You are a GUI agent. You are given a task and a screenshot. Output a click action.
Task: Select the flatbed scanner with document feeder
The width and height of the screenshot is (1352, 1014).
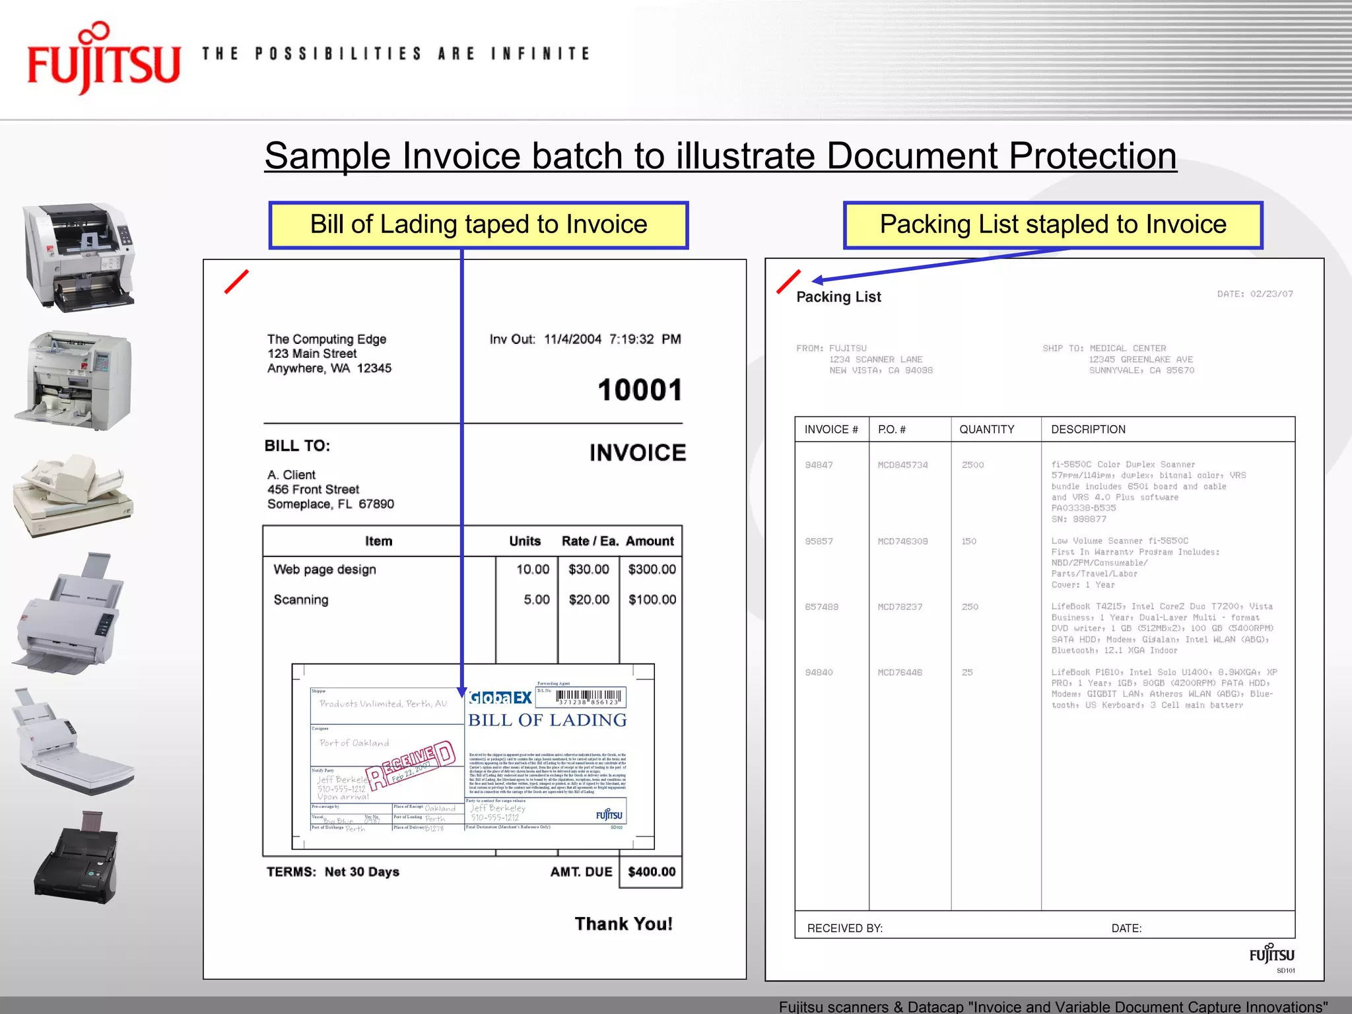pos(73,494)
